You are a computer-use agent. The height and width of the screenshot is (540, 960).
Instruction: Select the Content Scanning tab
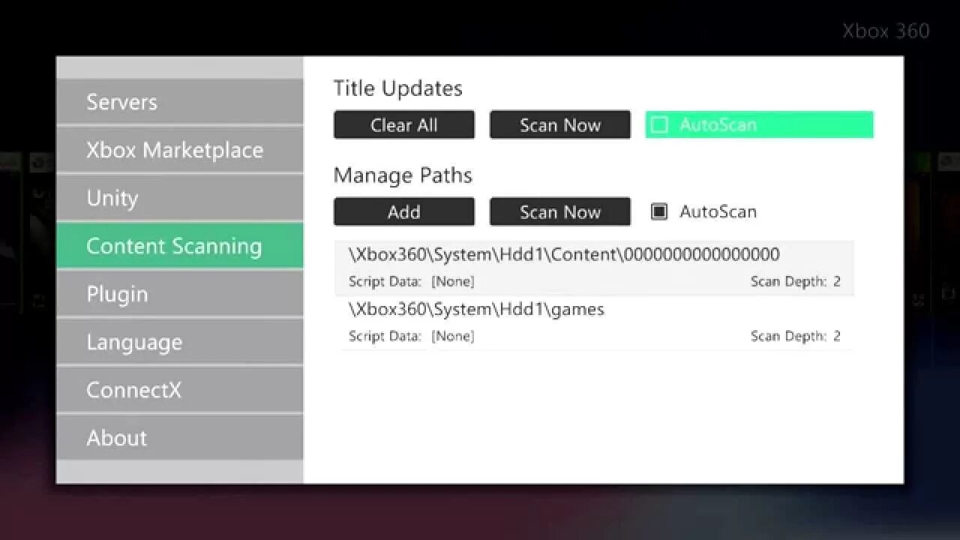click(180, 246)
